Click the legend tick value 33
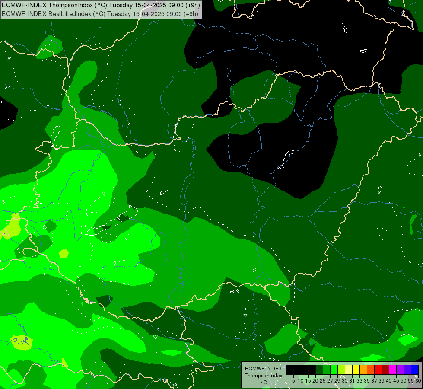 tap(359, 381)
